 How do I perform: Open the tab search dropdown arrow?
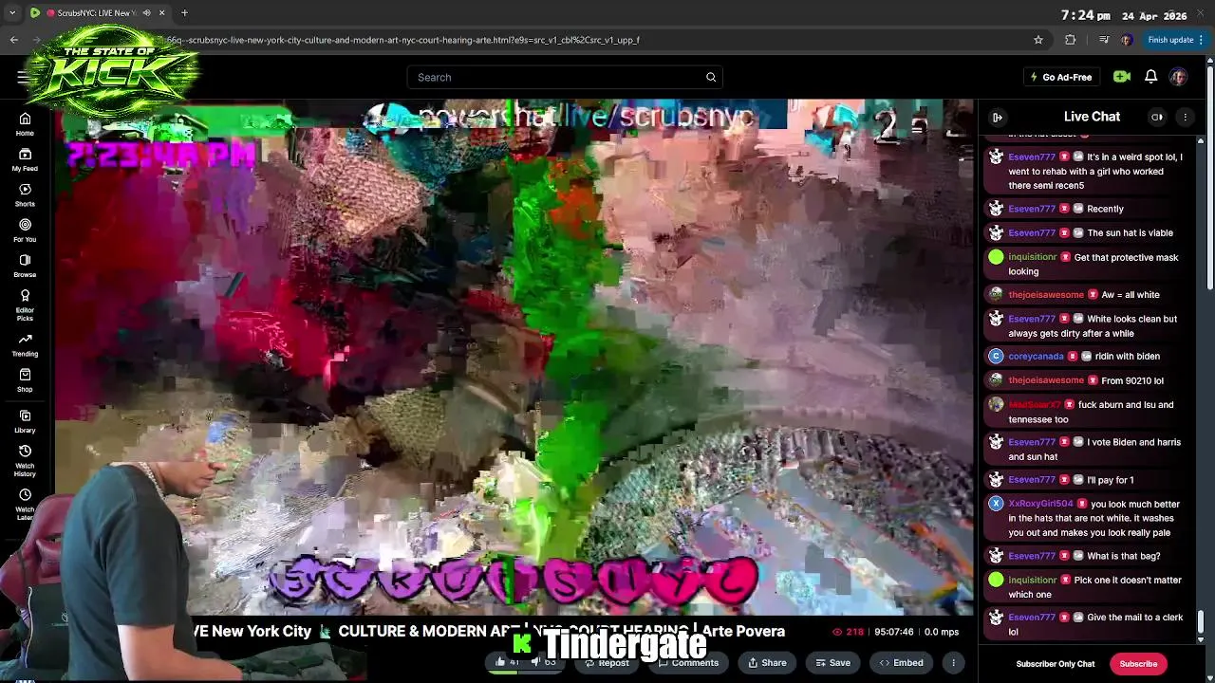12,12
